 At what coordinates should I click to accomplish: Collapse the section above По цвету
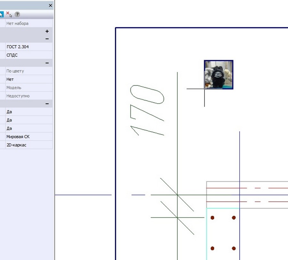(x=47, y=63)
